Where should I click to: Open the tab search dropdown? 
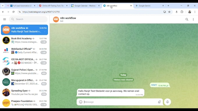click(3, 6)
